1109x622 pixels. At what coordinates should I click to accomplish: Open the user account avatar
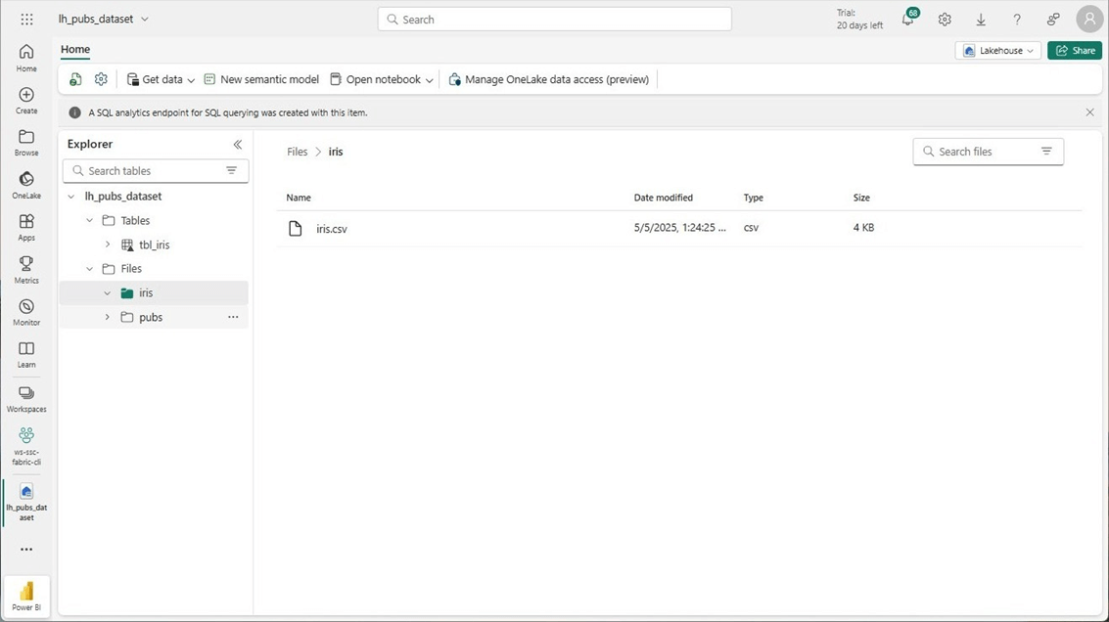[1089, 20]
